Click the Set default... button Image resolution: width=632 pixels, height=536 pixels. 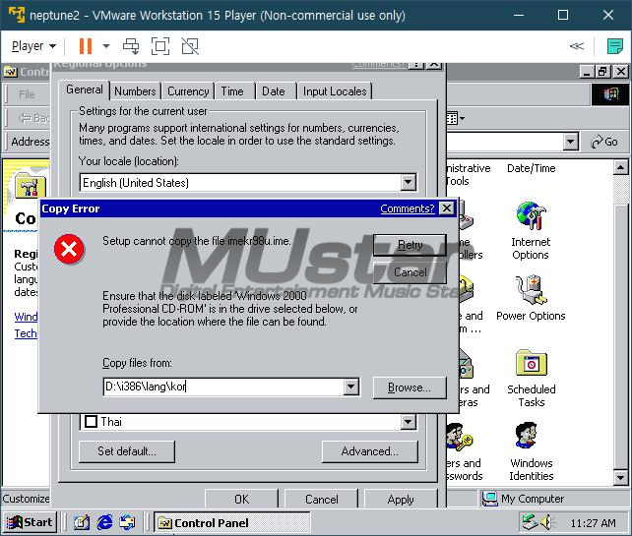[127, 451]
